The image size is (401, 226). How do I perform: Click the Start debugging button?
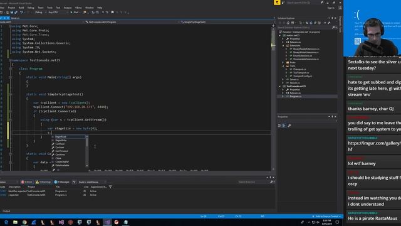coord(75,12)
